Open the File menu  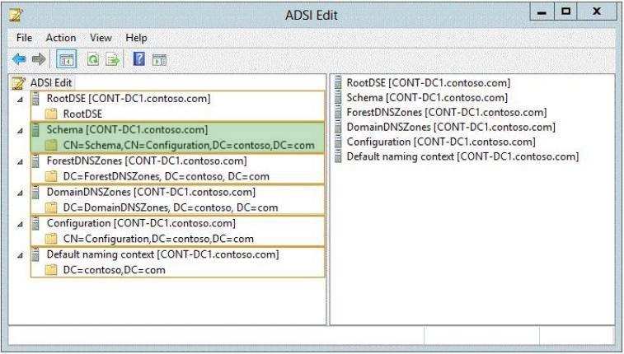pyautogui.click(x=24, y=38)
